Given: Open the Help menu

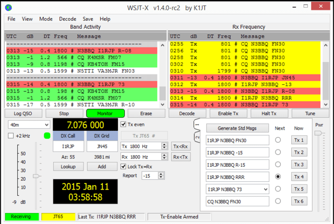Looking at the screenshot, I should [105, 19].
